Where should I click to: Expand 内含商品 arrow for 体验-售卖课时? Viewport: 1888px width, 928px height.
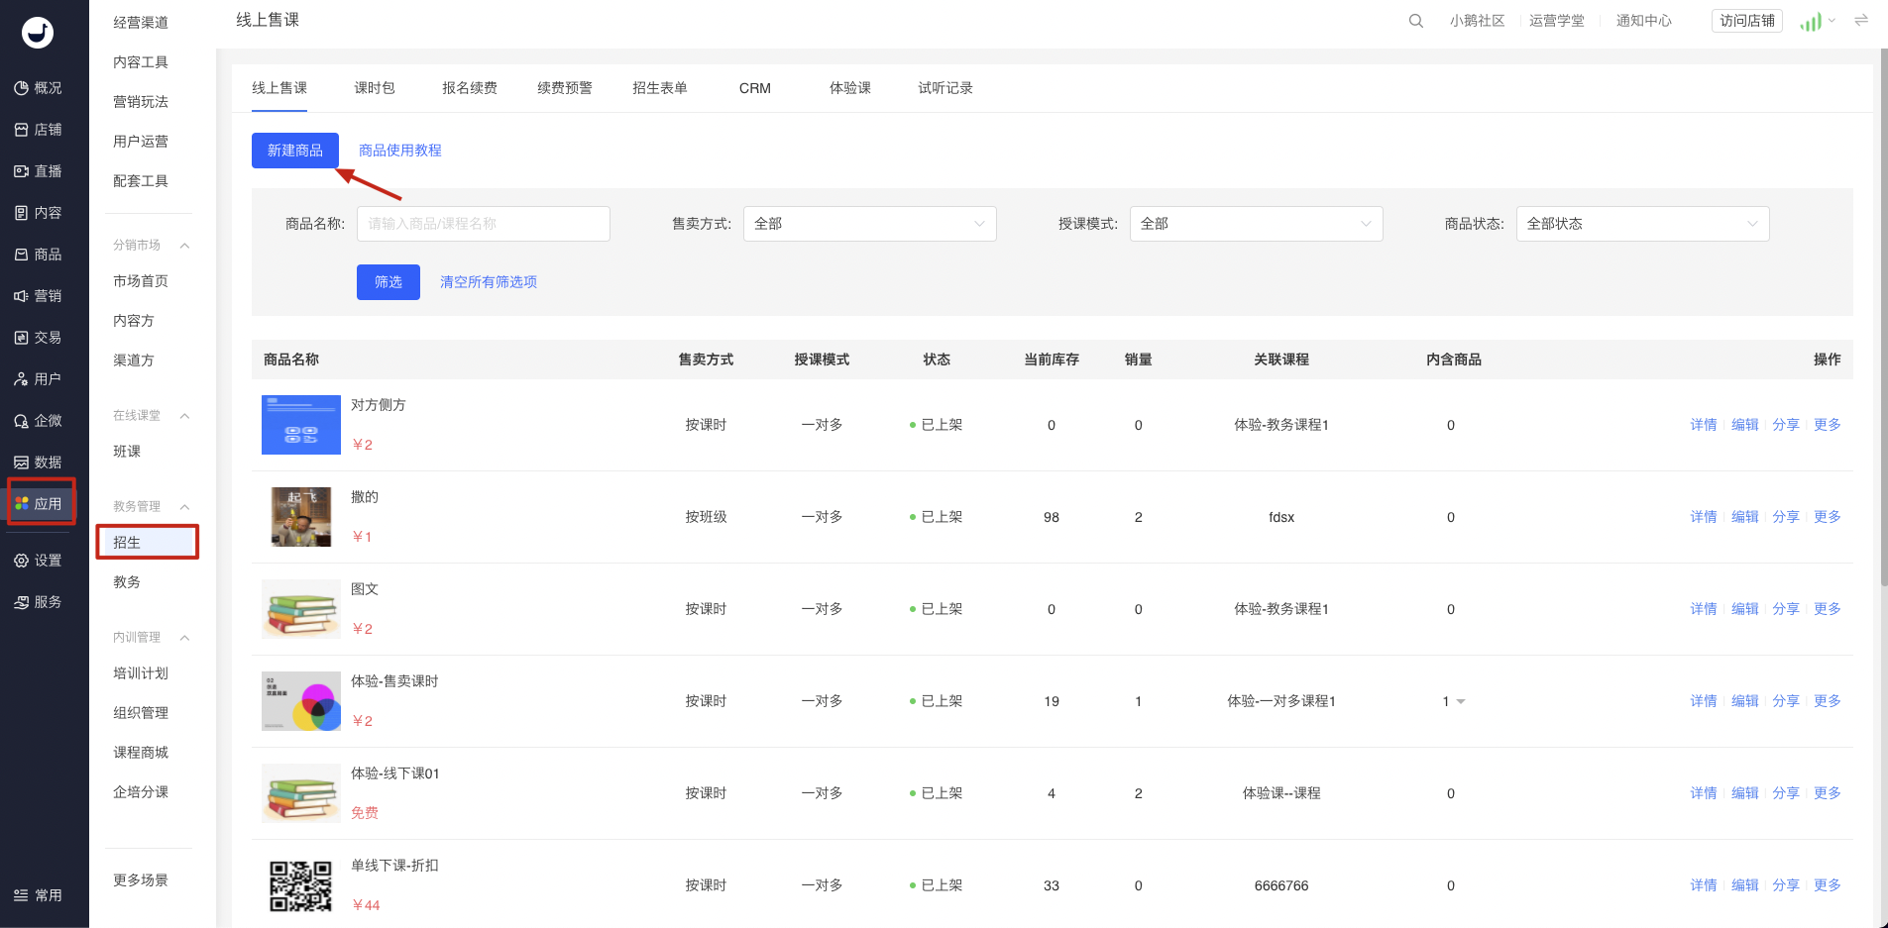click(x=1461, y=702)
